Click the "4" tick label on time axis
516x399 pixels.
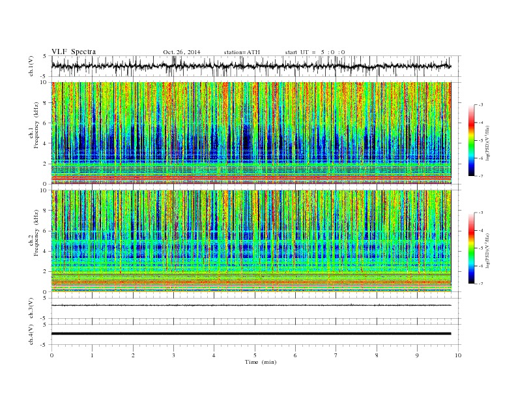pyautogui.click(x=214, y=355)
